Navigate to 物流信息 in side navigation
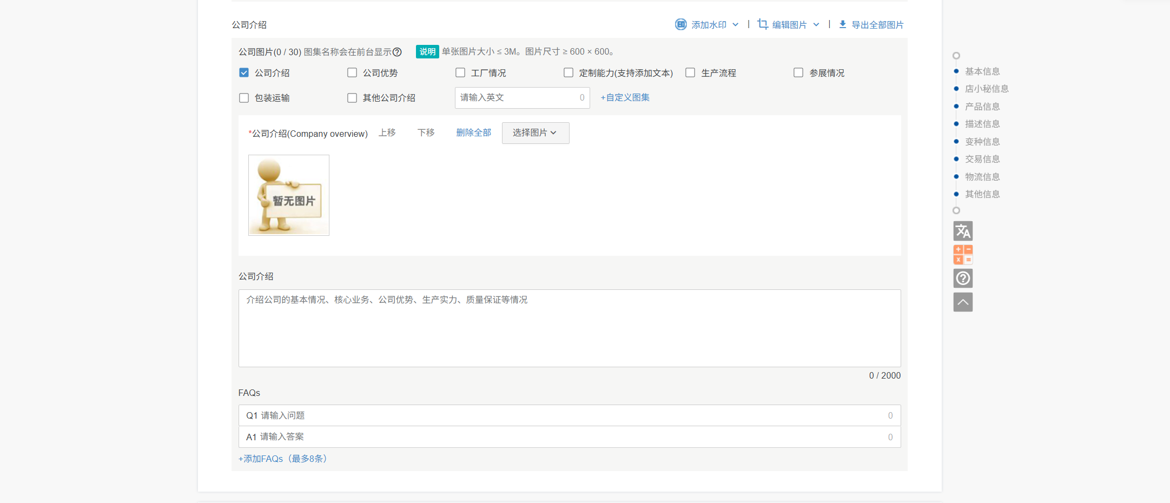 coord(982,177)
